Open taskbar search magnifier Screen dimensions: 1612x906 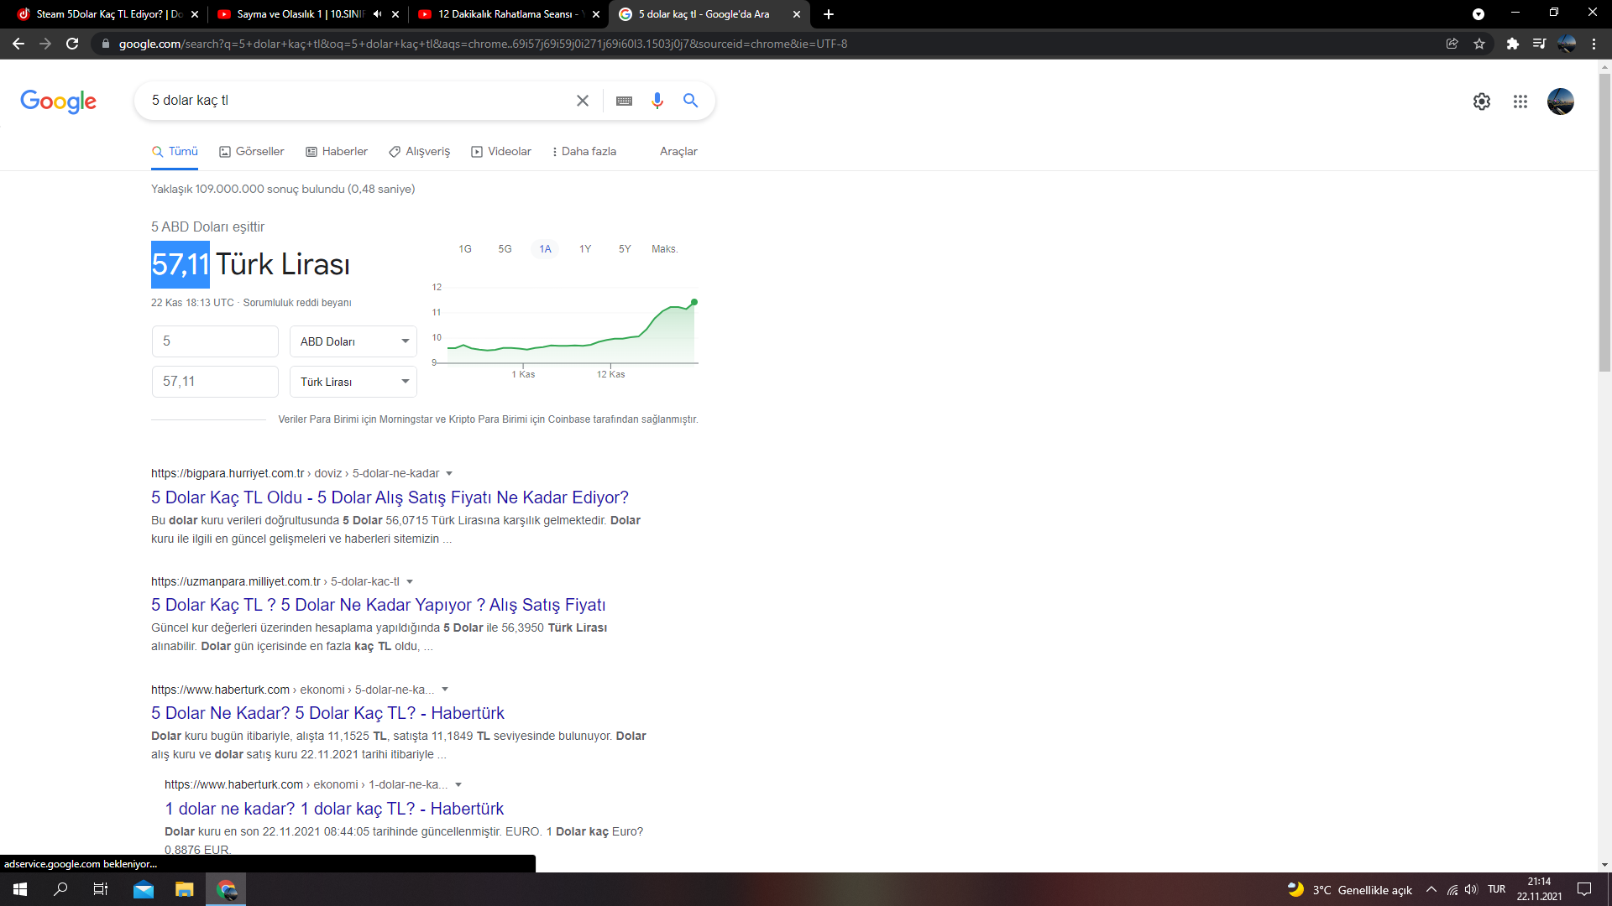pos(60,889)
